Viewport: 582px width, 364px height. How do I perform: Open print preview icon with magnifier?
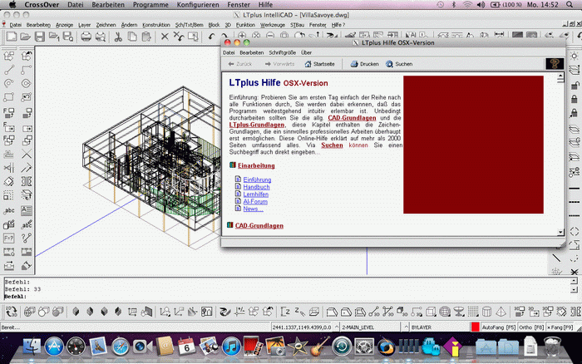coord(101,37)
